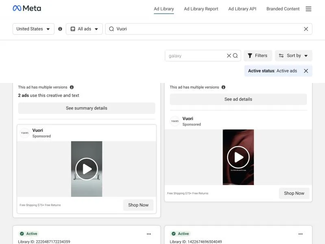Remove the Active status filter chip
The width and height of the screenshot is (325, 244).
(x=306, y=71)
